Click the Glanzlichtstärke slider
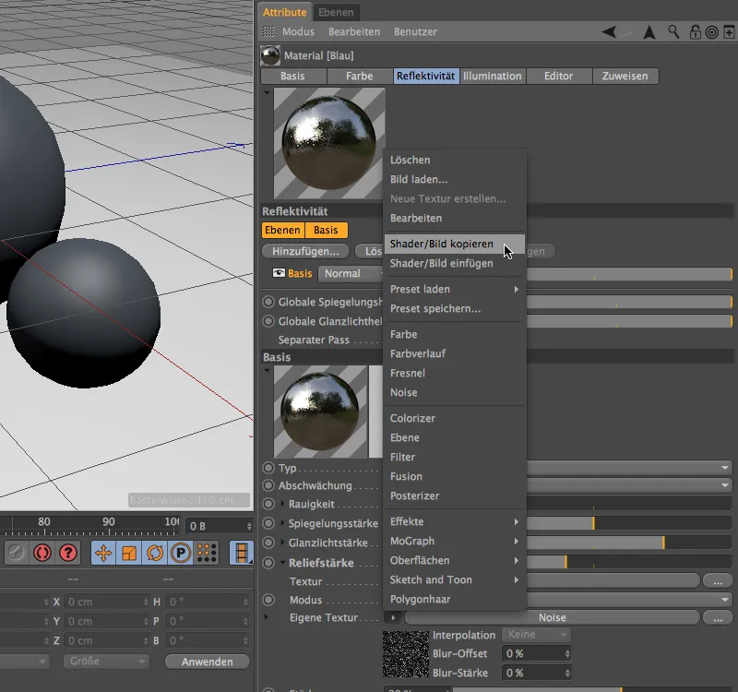738x692 pixels. click(628, 543)
